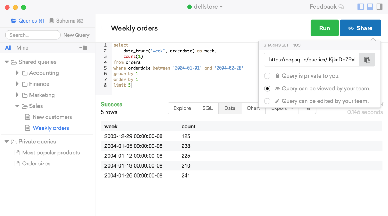388x216 pixels.
Task: Open the Explore tab
Action: [182, 108]
